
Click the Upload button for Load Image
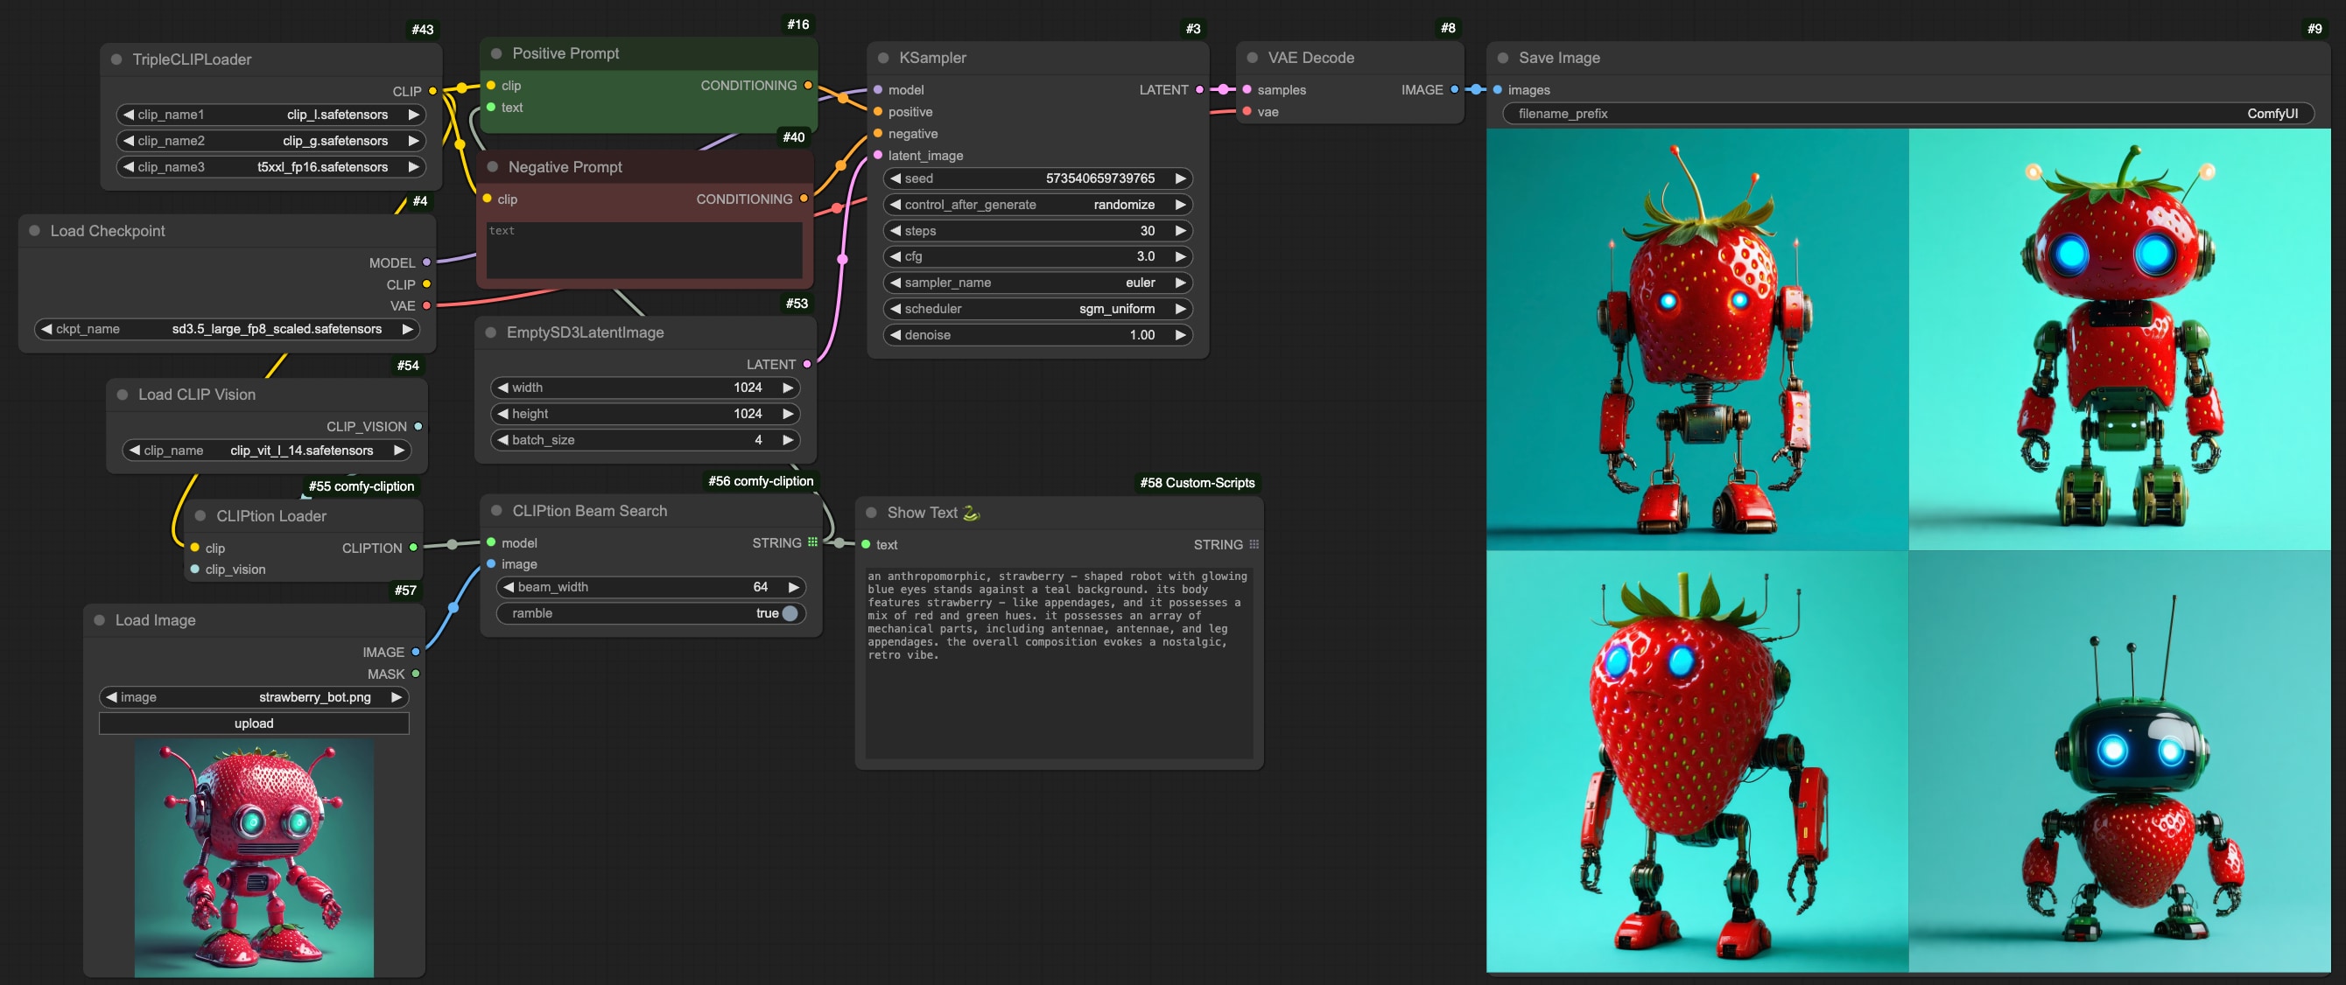click(x=251, y=723)
